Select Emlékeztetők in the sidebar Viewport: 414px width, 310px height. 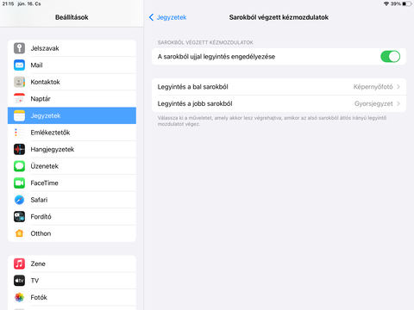pos(72,133)
